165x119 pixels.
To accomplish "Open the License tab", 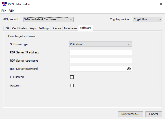I will [56, 28].
